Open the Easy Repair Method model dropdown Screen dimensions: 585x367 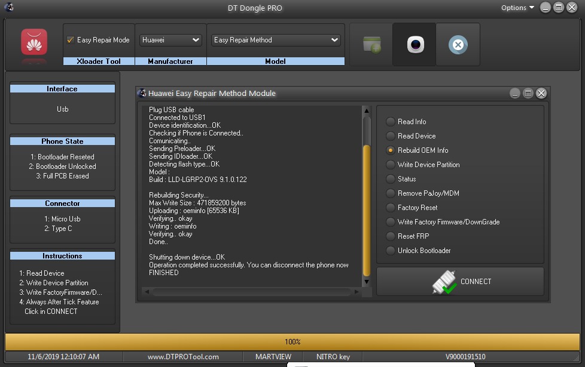[x=276, y=40]
